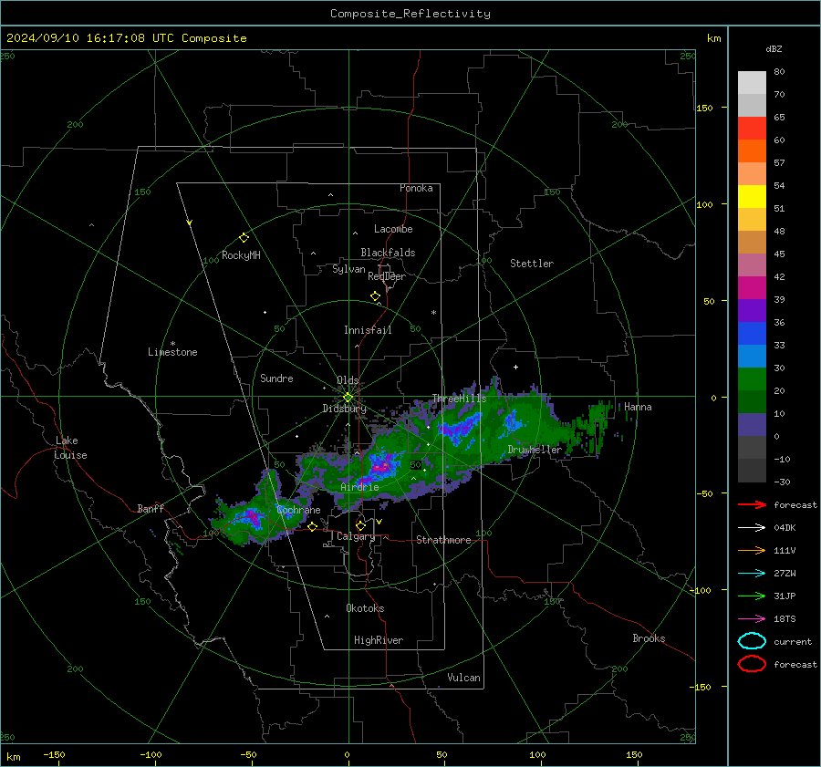Click the yellow diamond marker near RockyMH
The image size is (821, 767).
244,238
